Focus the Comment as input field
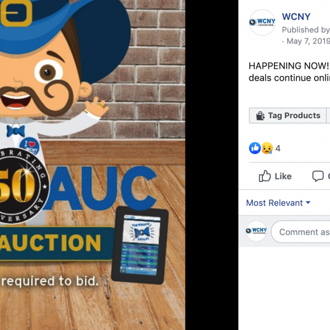This screenshot has height=330, width=330. click(x=301, y=232)
